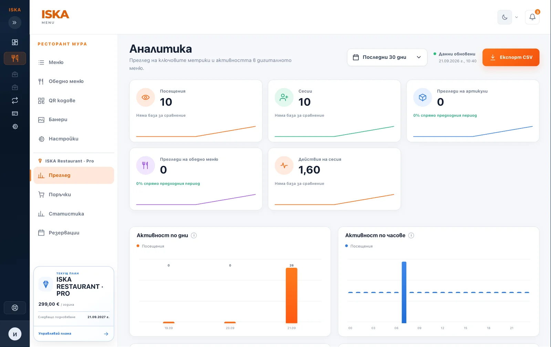Click info icon next to Активност по дни
The height and width of the screenshot is (347, 551).
(x=194, y=235)
